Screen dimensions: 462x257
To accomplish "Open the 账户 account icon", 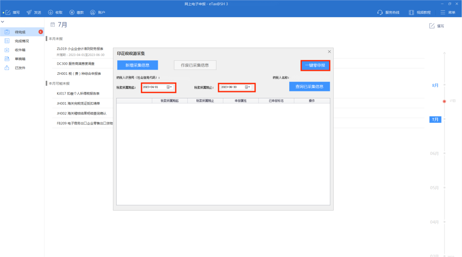I will click(92, 12).
